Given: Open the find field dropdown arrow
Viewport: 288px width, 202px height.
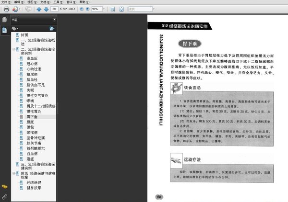Looking at the screenshot, I should [154, 9].
